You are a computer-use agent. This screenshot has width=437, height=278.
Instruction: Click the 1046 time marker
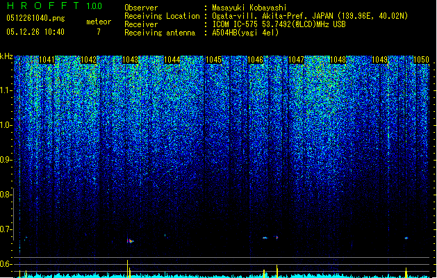[255, 60]
